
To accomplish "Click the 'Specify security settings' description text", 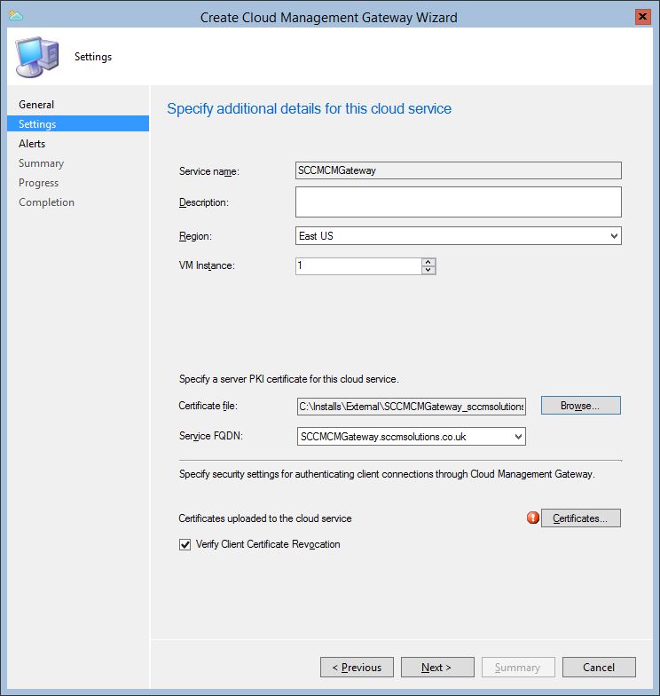I will (387, 474).
